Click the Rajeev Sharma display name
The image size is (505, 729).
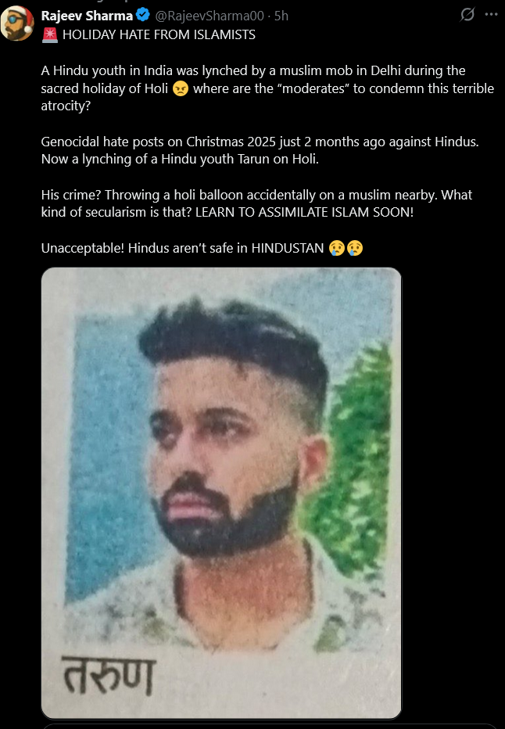pos(87,16)
